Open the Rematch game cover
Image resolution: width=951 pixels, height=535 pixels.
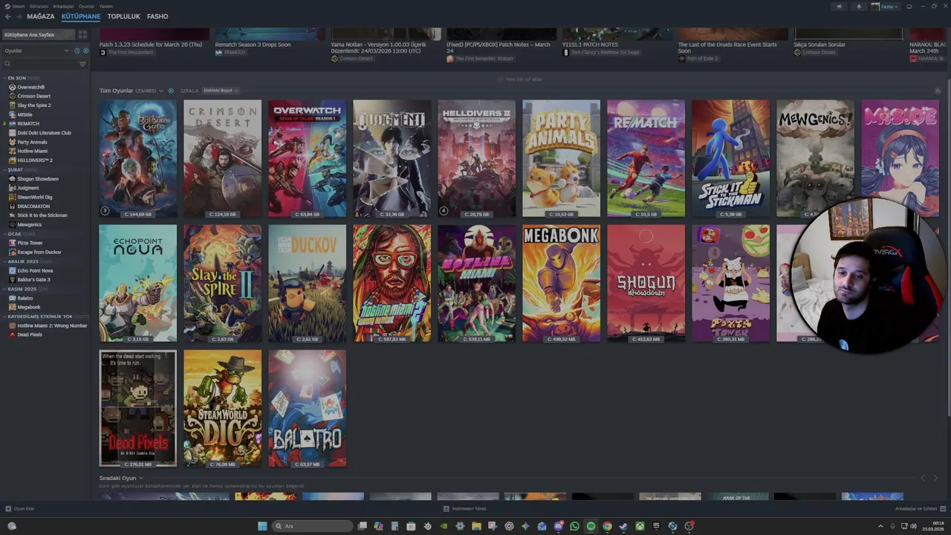point(646,158)
